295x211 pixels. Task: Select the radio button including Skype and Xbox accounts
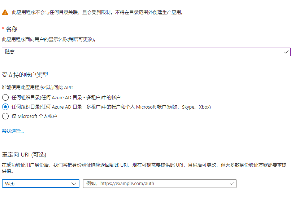point(5,107)
